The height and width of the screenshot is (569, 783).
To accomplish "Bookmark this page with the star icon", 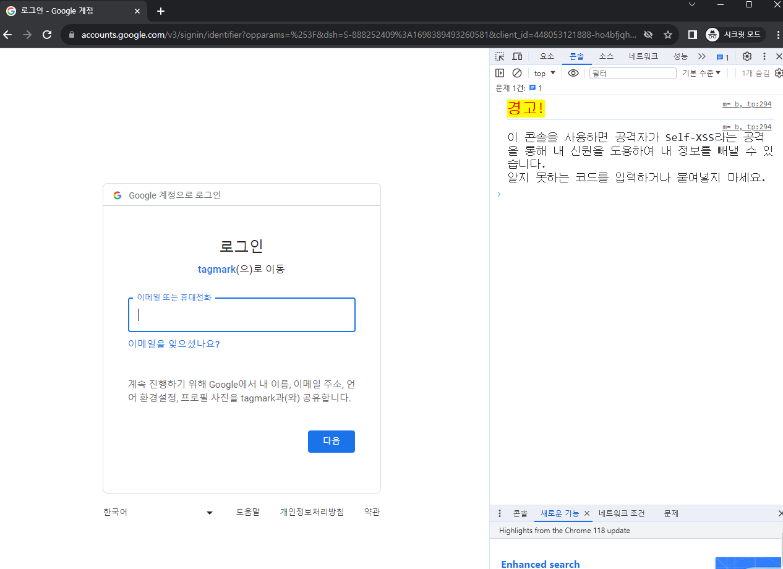I will [668, 35].
